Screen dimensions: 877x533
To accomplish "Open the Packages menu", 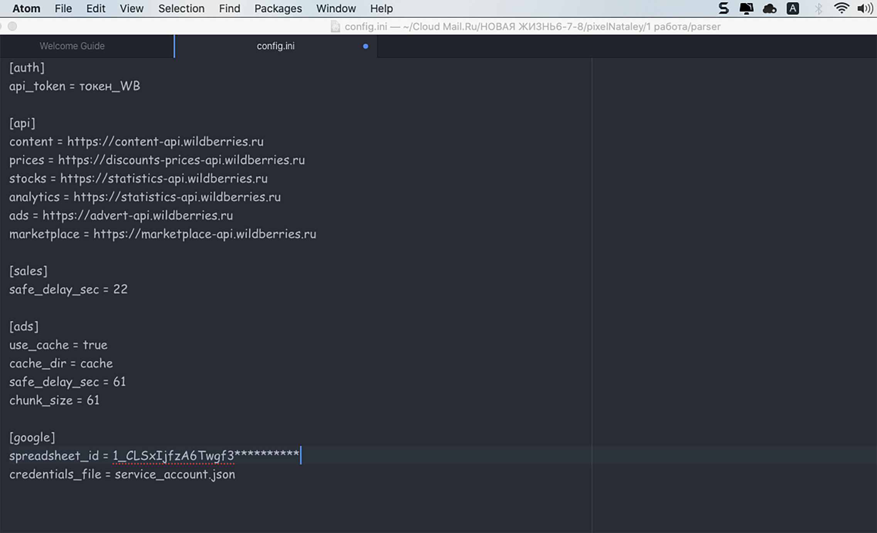I will click(x=277, y=8).
